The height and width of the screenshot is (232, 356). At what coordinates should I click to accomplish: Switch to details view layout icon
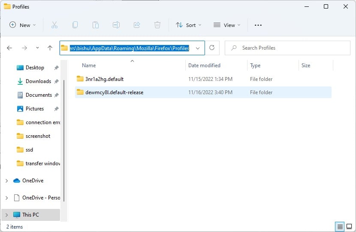click(x=340, y=226)
